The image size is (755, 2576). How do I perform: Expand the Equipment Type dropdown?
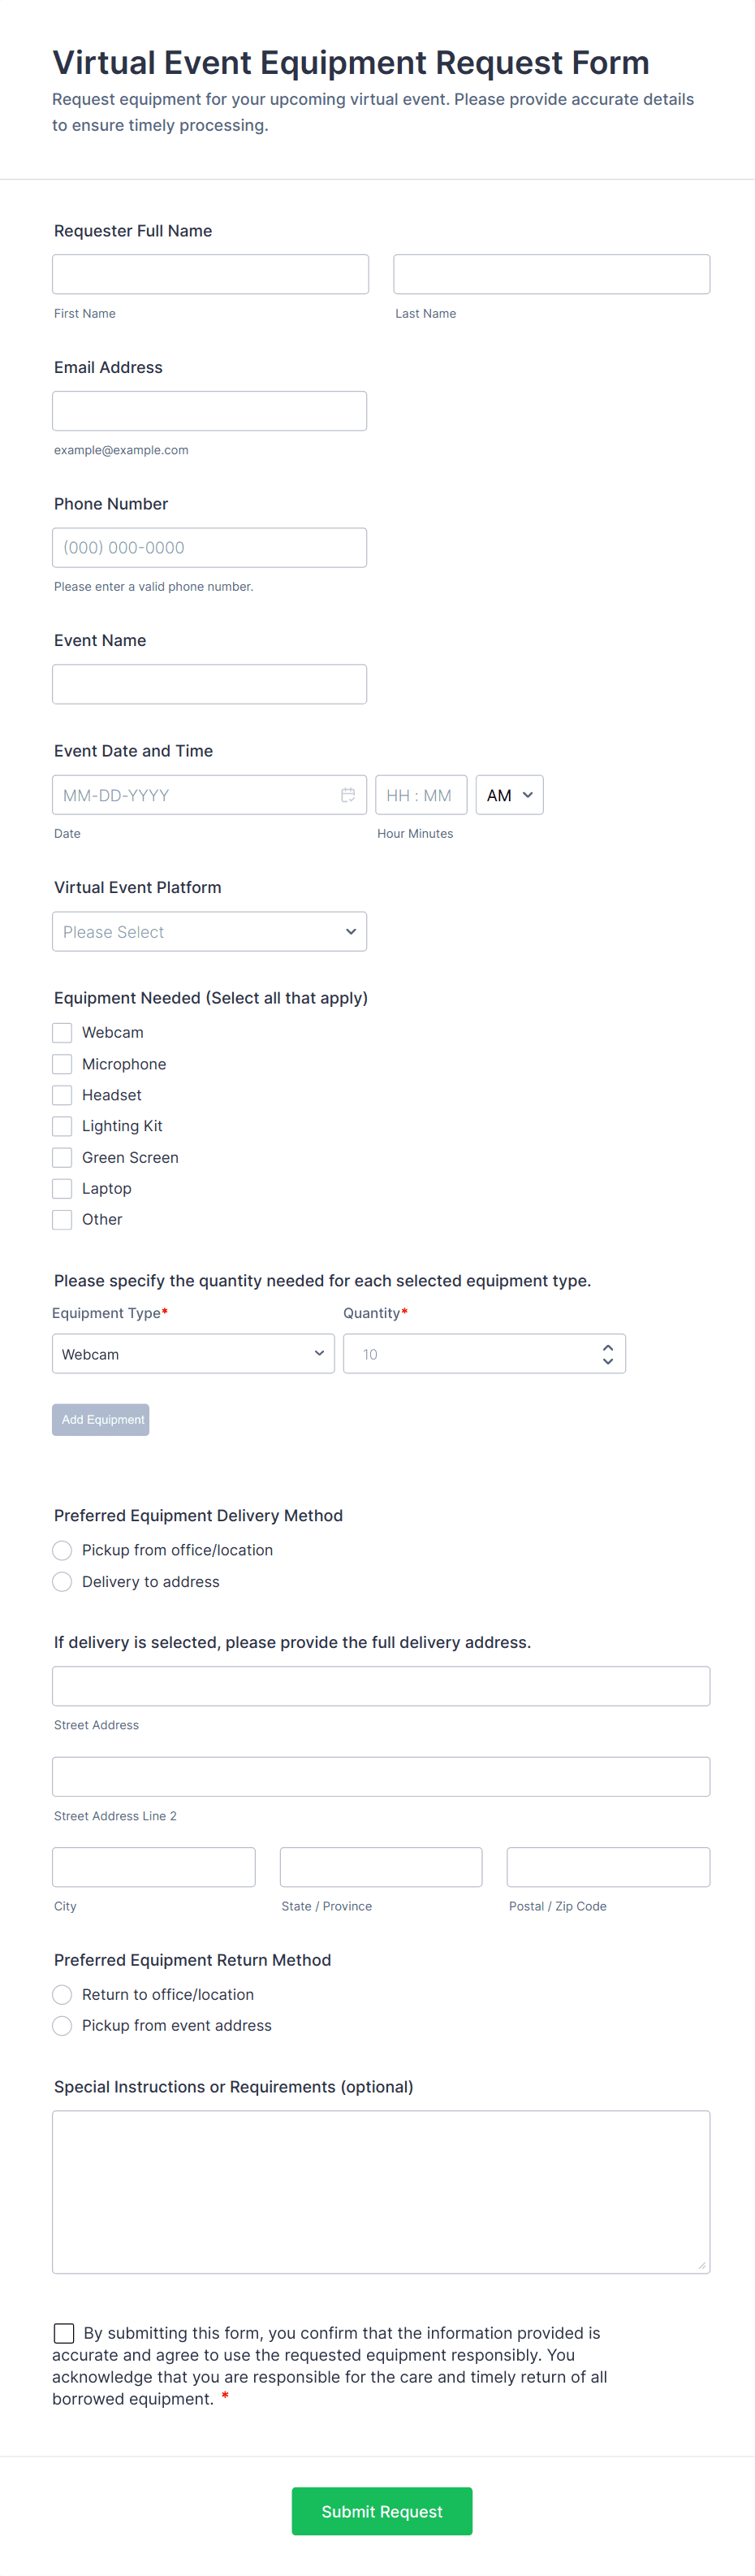(192, 1353)
